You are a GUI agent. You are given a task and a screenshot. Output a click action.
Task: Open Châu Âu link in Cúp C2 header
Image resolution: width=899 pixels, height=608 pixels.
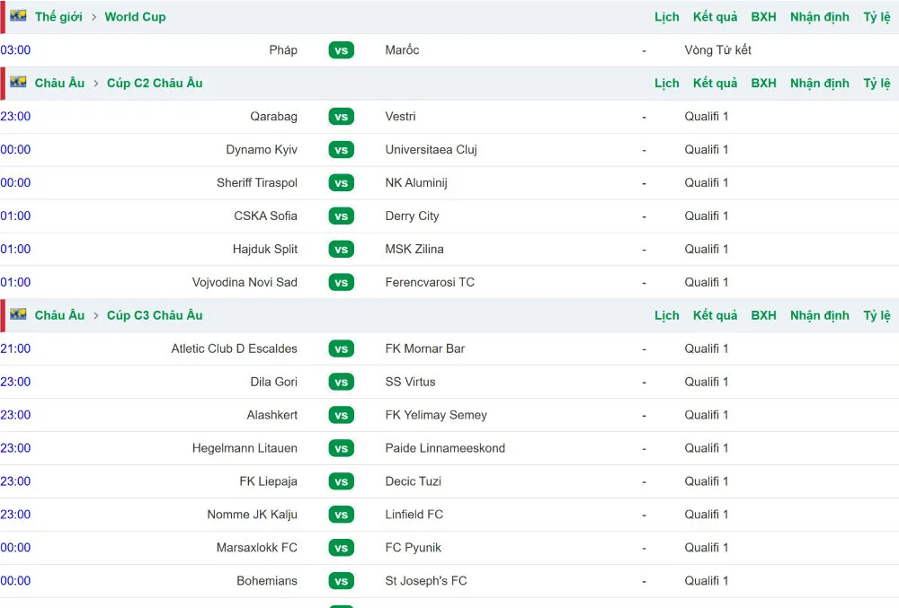59,83
